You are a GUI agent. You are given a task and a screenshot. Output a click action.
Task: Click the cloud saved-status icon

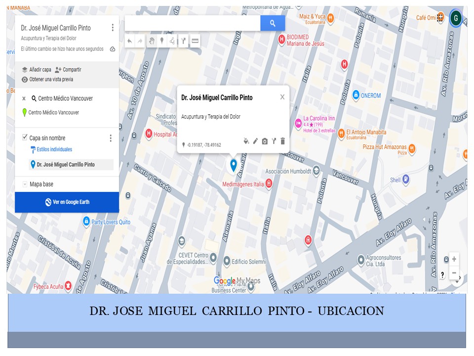coord(113,49)
